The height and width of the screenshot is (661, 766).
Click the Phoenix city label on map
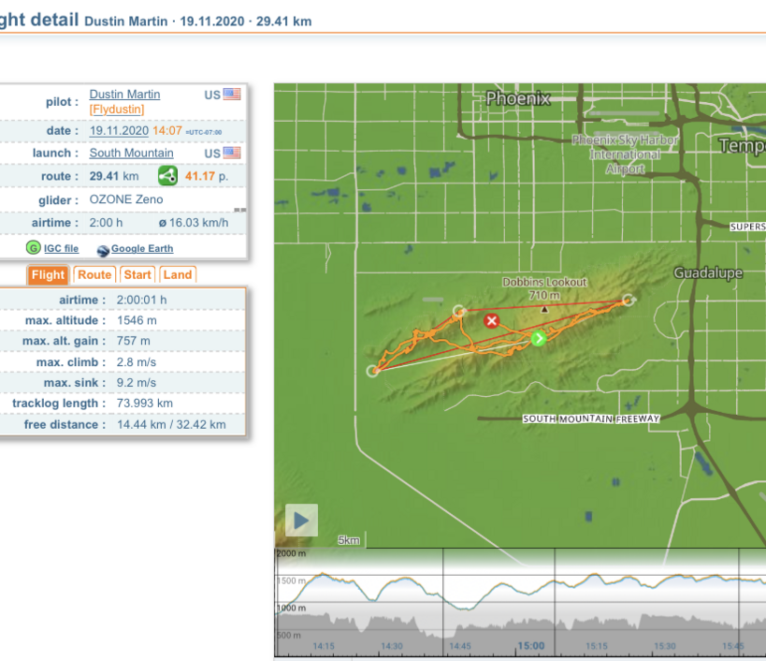(518, 98)
